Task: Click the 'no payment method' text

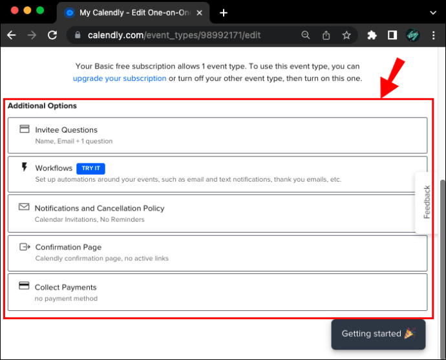Action: pyautogui.click(x=66, y=299)
